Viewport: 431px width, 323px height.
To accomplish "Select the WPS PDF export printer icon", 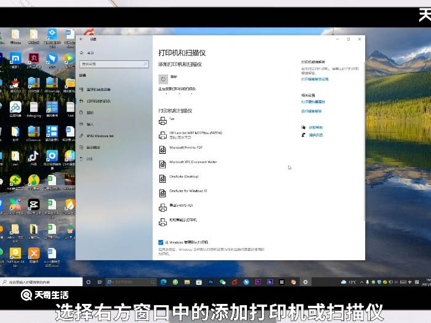I will click(x=163, y=208).
